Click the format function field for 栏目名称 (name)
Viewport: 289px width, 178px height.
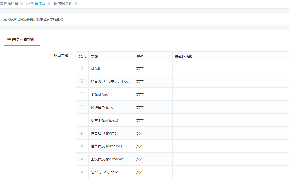pos(232,133)
